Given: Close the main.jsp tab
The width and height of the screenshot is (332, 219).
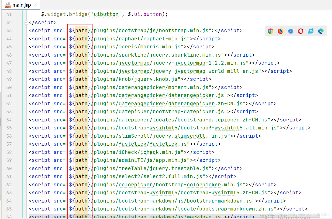Looking at the screenshot, I should tap(35, 5).
